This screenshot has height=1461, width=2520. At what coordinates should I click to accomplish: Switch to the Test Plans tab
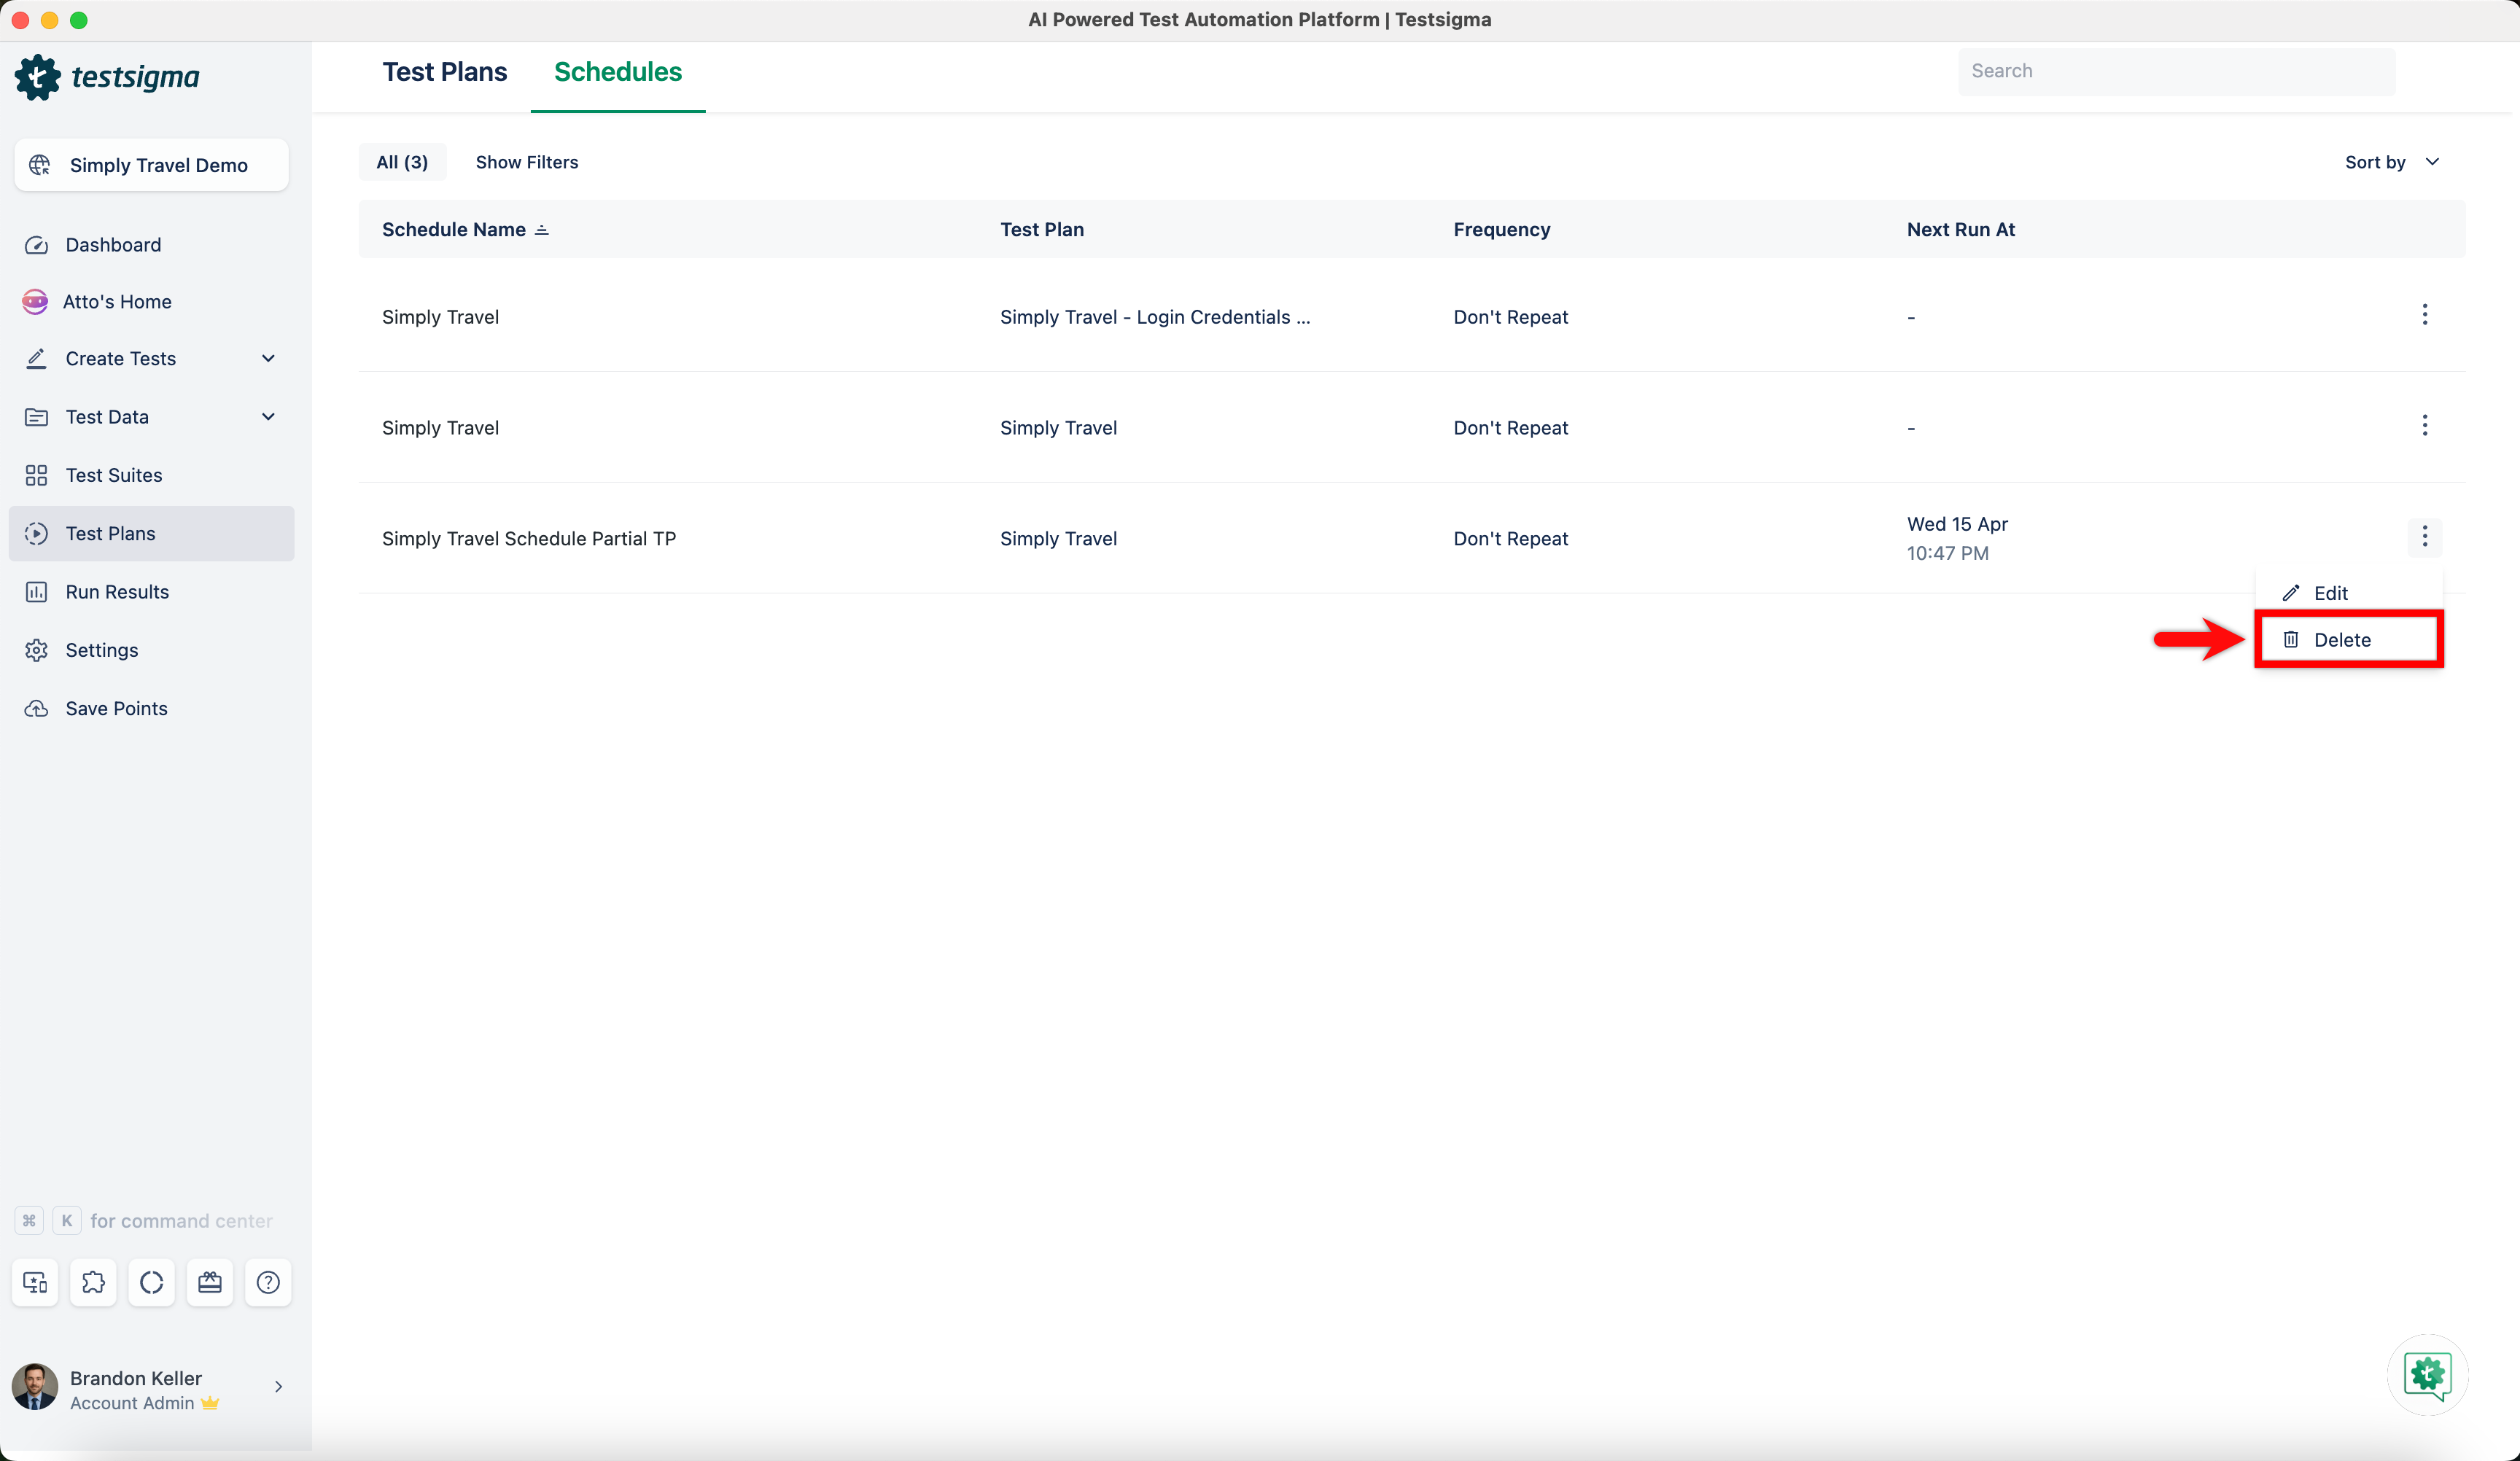pyautogui.click(x=445, y=72)
